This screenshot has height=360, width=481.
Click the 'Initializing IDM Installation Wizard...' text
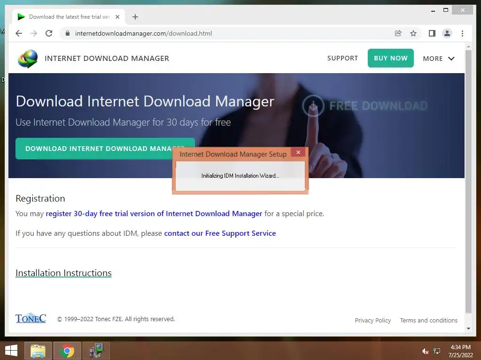tap(240, 176)
